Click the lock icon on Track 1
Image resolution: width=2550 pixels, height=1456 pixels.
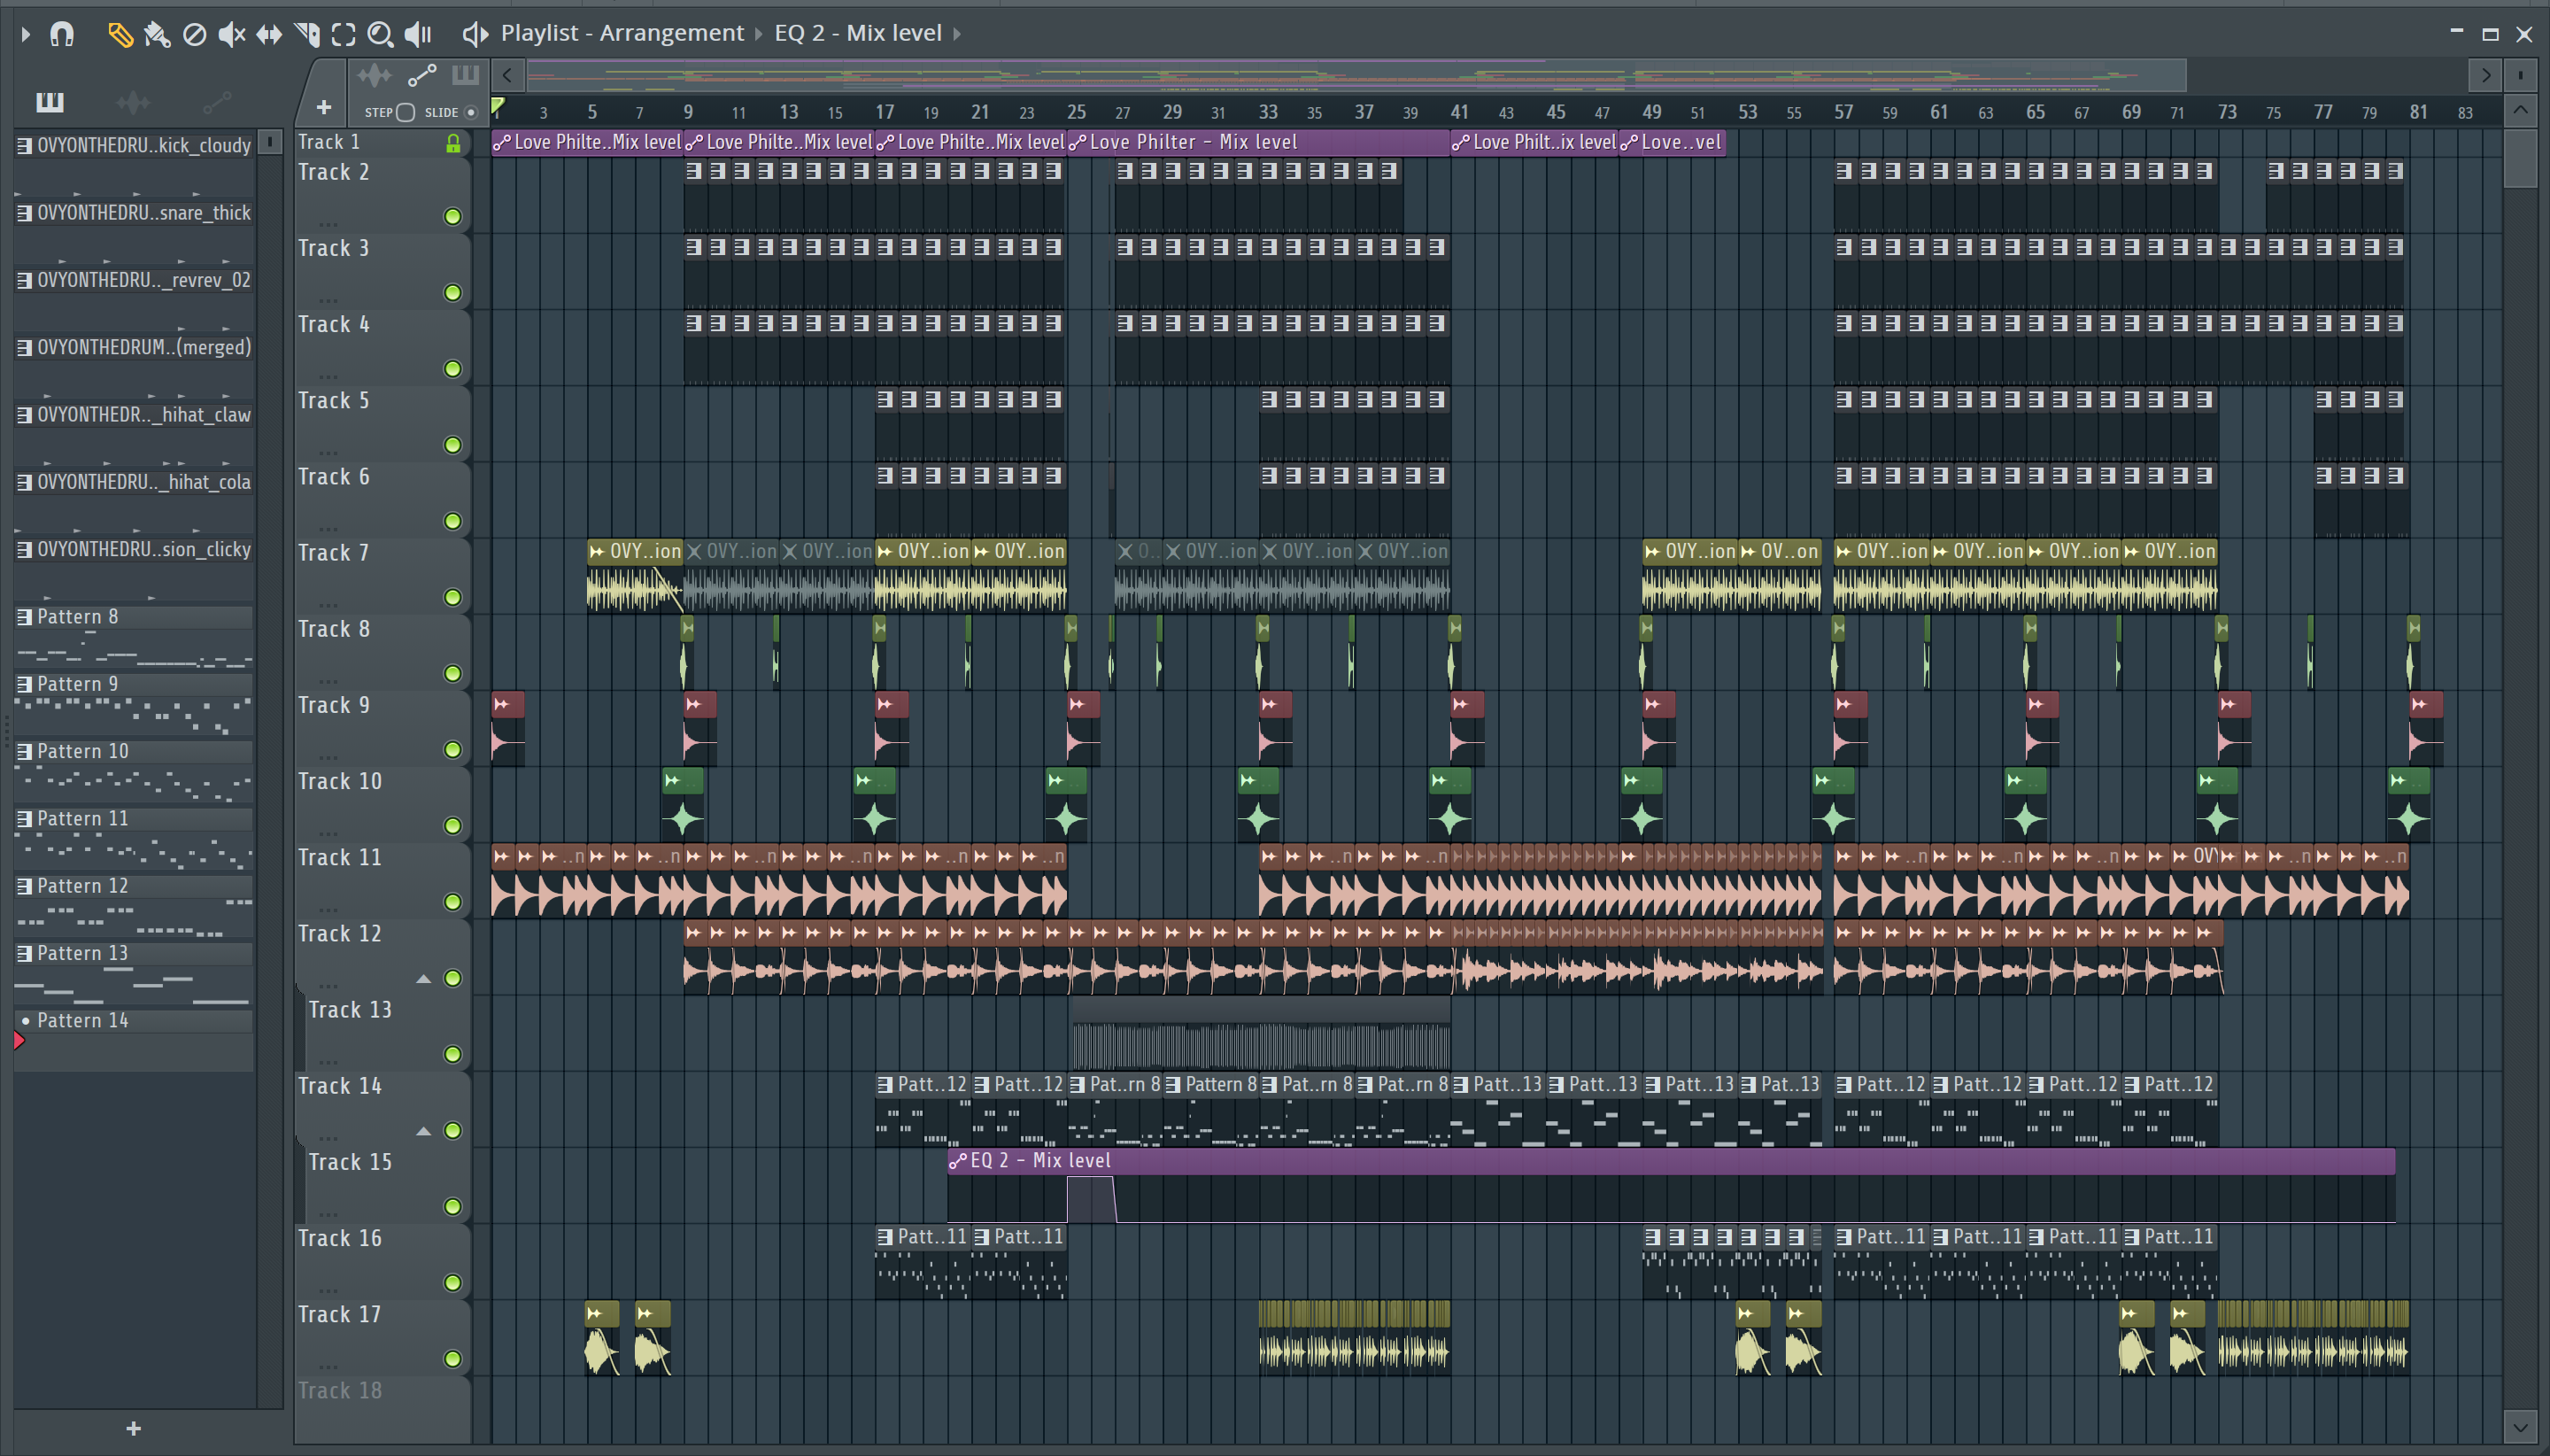click(x=452, y=143)
